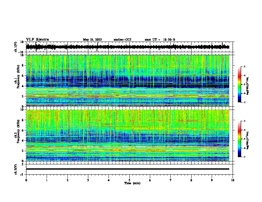The height and width of the screenshot is (202, 262).
Task: Click the "7" time axis tick label
Action: coord(171,180)
